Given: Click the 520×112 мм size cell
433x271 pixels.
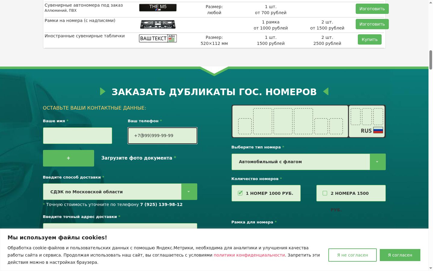Looking at the screenshot, I should [x=214, y=43].
